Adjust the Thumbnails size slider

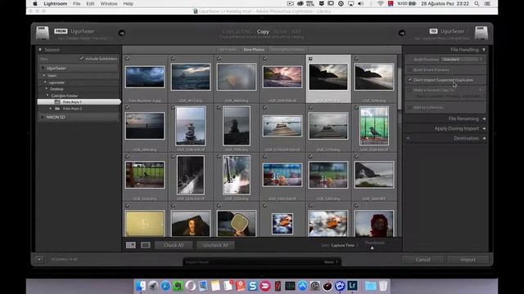372,247
